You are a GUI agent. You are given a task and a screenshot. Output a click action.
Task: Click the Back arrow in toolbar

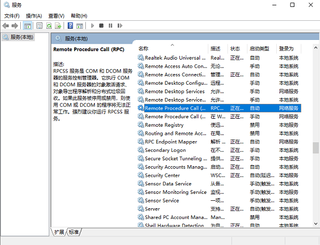point(6,26)
